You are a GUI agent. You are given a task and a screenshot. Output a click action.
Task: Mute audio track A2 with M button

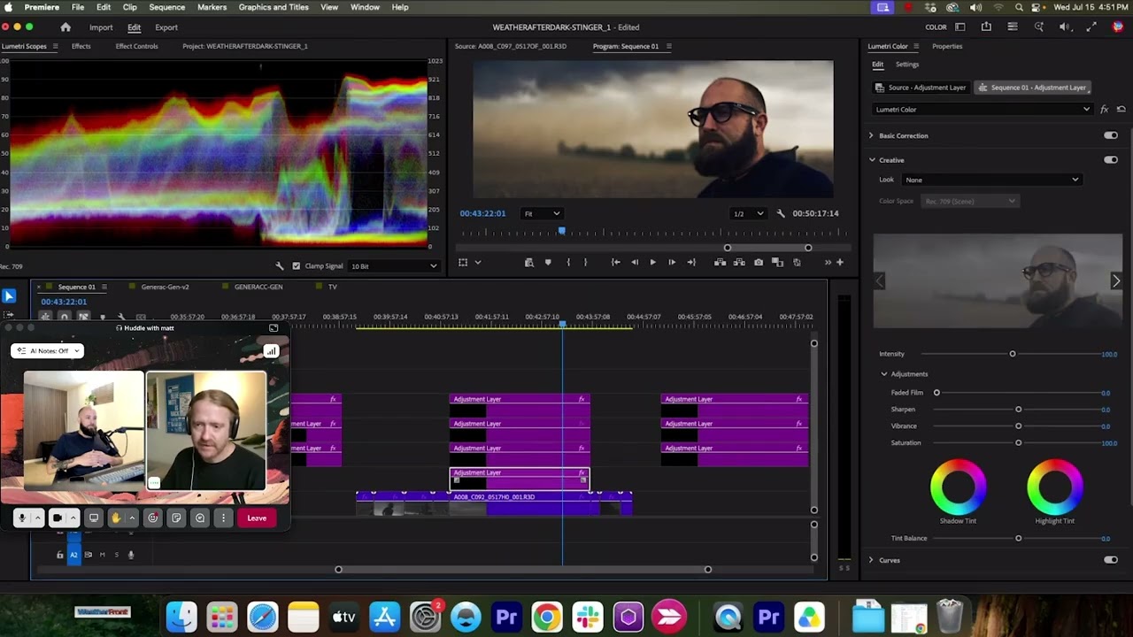pos(102,555)
